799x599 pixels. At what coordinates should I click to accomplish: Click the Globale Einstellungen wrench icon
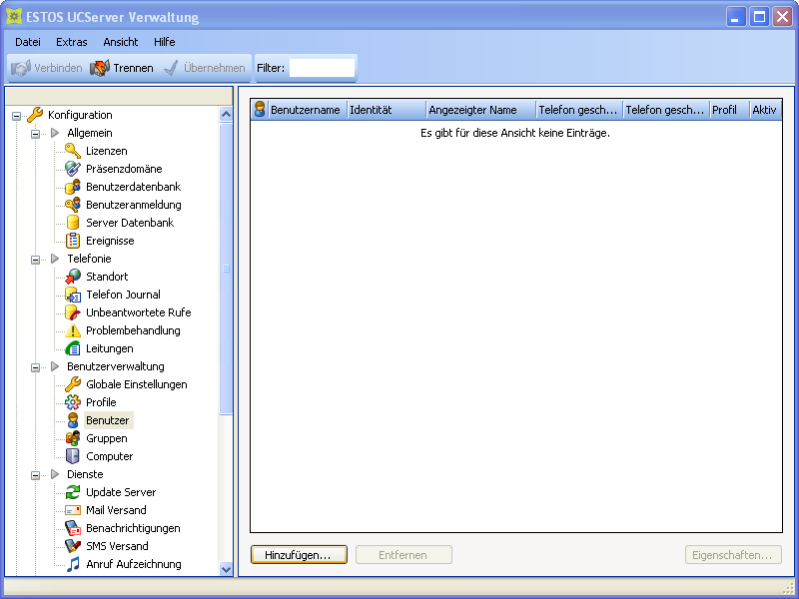[73, 384]
